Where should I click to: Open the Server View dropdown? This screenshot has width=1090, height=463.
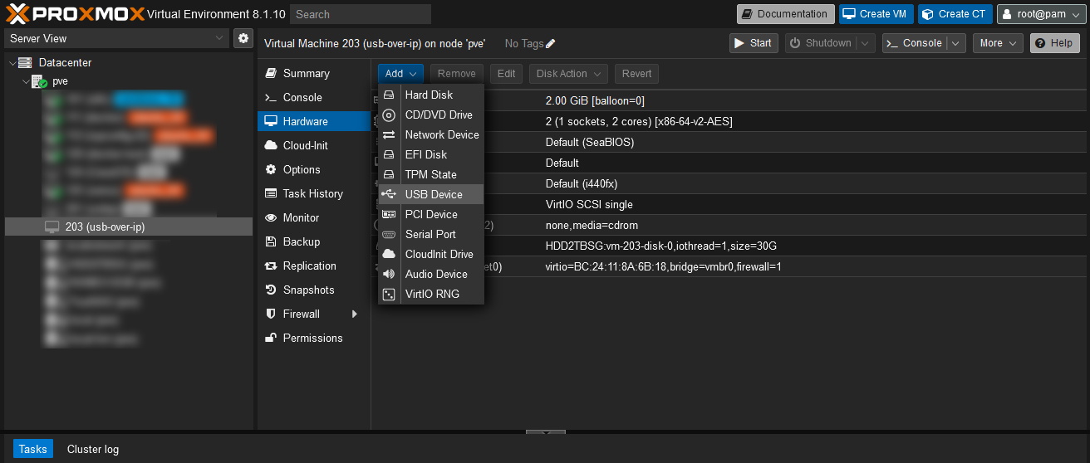(x=116, y=38)
